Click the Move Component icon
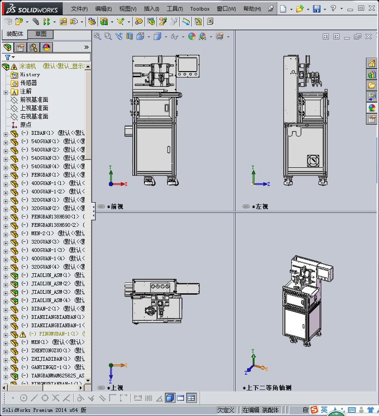 pos(74,21)
